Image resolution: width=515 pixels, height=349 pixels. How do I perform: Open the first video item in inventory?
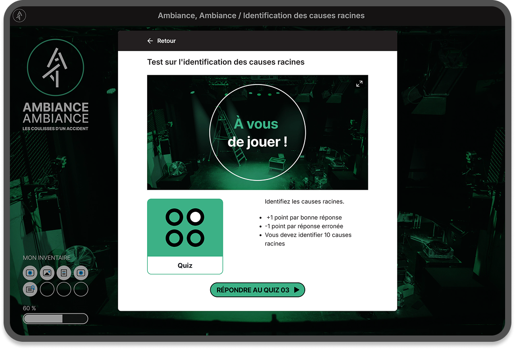click(30, 273)
